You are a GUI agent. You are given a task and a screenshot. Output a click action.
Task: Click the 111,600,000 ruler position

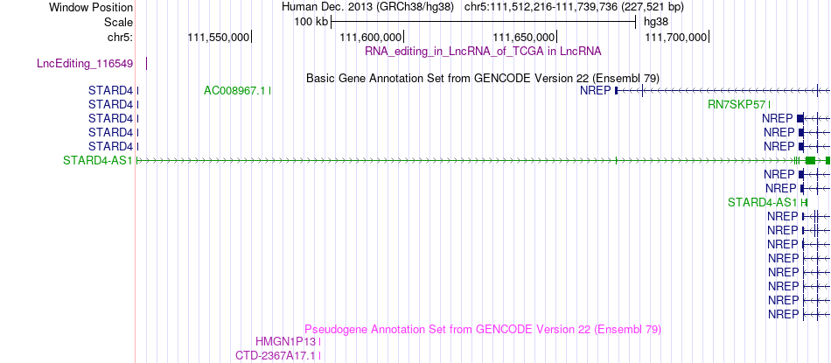[x=371, y=37]
